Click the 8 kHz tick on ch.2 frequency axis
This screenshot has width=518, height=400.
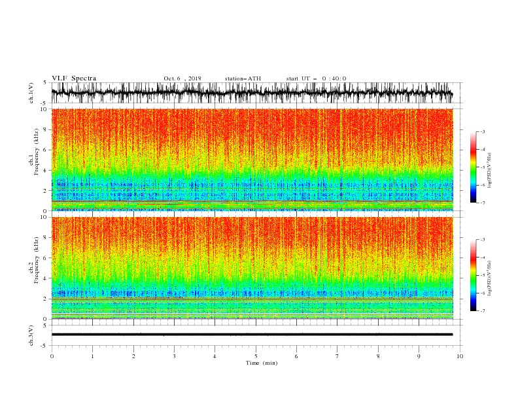46,238
